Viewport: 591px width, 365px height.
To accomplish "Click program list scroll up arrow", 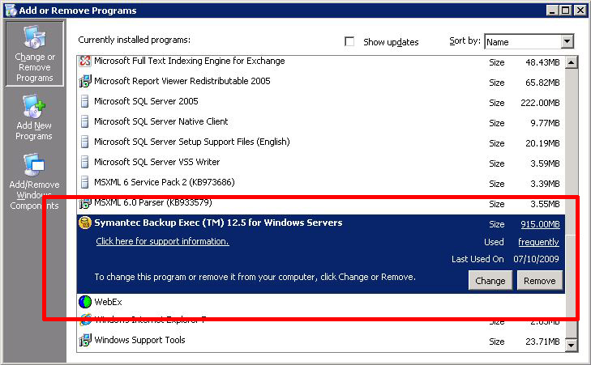I will [572, 62].
